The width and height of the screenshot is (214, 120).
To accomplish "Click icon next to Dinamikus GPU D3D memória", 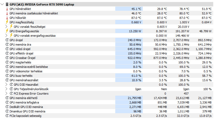I will pyautogui.click(x=7, y=111).
